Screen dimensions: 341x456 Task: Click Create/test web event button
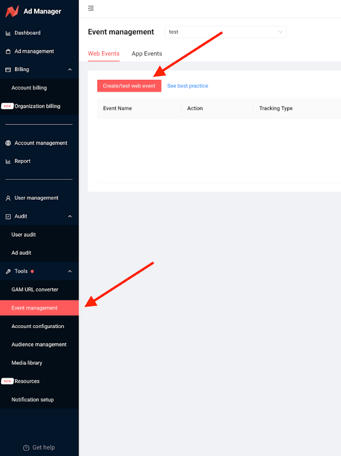130,86
